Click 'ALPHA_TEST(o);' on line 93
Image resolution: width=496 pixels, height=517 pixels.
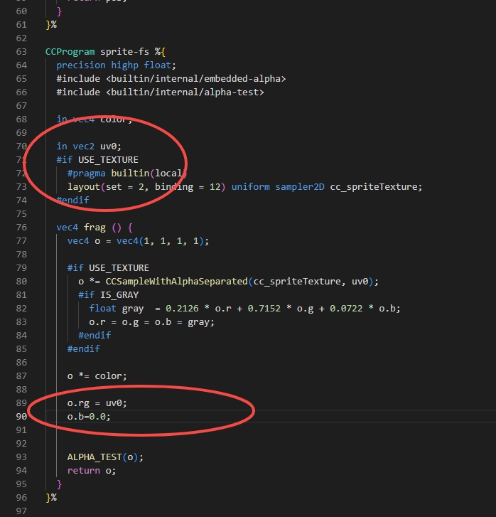pyautogui.click(x=105, y=457)
